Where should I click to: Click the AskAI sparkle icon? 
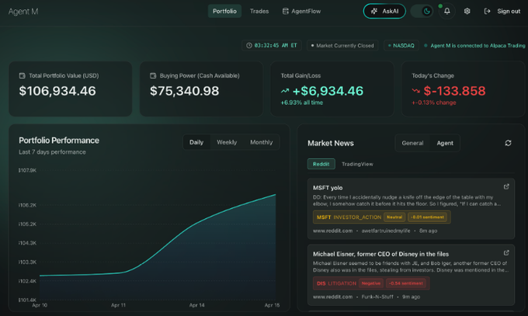coord(374,11)
